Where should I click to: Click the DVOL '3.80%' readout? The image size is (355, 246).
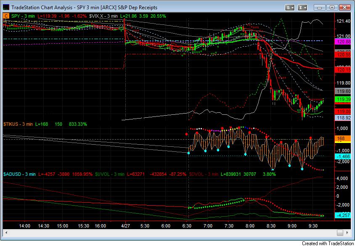click(269, 174)
